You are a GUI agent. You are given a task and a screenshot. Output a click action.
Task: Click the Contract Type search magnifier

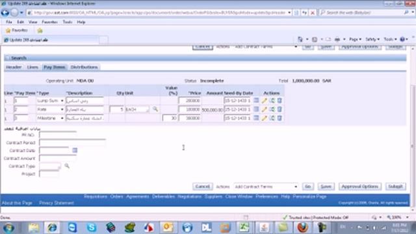[67, 166]
